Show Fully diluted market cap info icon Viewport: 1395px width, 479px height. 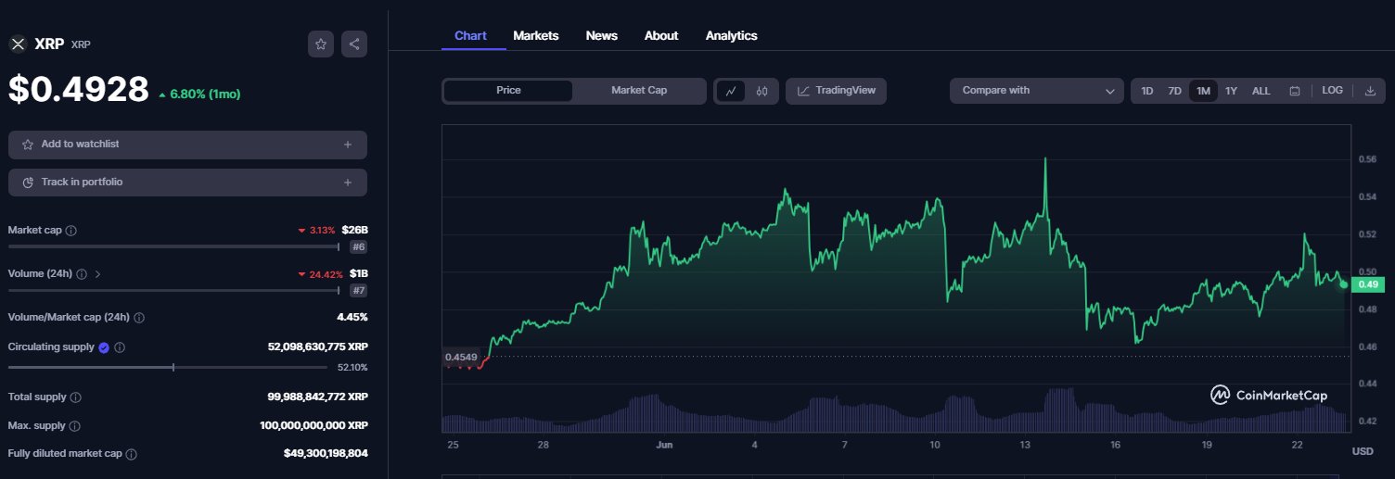click(x=132, y=455)
